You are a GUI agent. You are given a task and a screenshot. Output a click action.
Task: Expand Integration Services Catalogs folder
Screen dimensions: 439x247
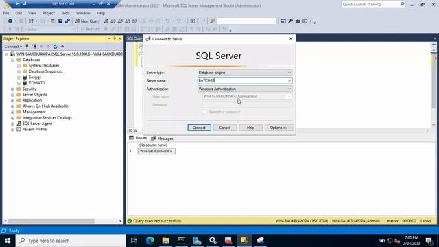point(12,118)
